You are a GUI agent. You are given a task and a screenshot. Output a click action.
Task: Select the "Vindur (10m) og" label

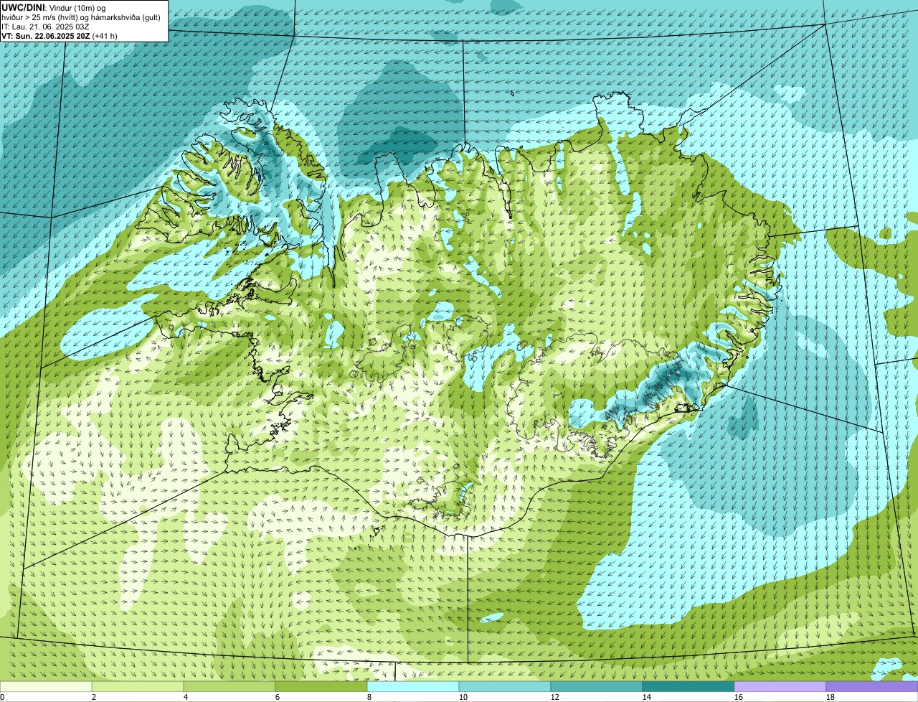[77, 7]
